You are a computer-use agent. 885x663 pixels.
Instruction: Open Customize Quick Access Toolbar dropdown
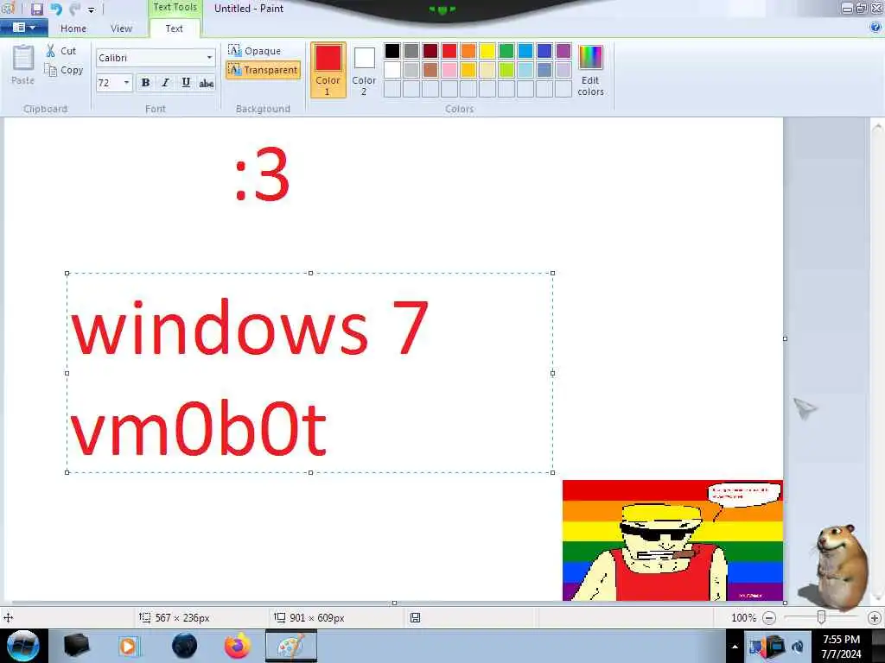coord(91,9)
